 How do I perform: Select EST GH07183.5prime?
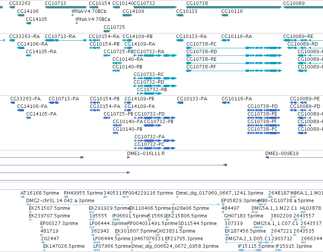coord(244,216)
